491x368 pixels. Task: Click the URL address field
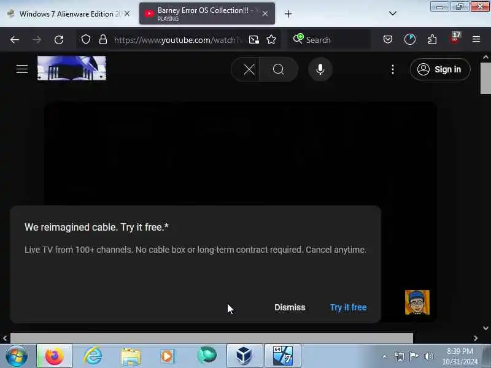coord(178,40)
